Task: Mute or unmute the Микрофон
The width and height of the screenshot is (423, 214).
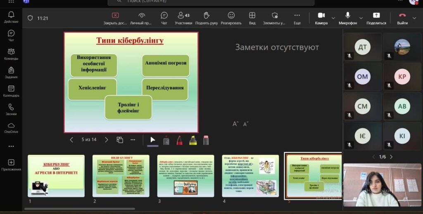Action: pyautogui.click(x=348, y=18)
